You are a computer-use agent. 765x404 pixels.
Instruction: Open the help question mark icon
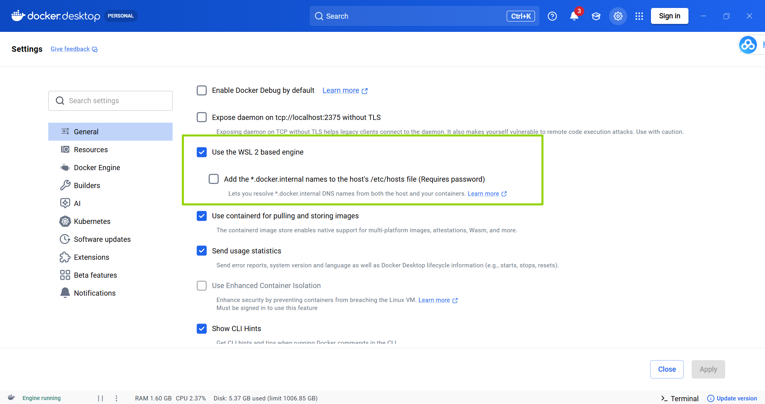point(552,16)
